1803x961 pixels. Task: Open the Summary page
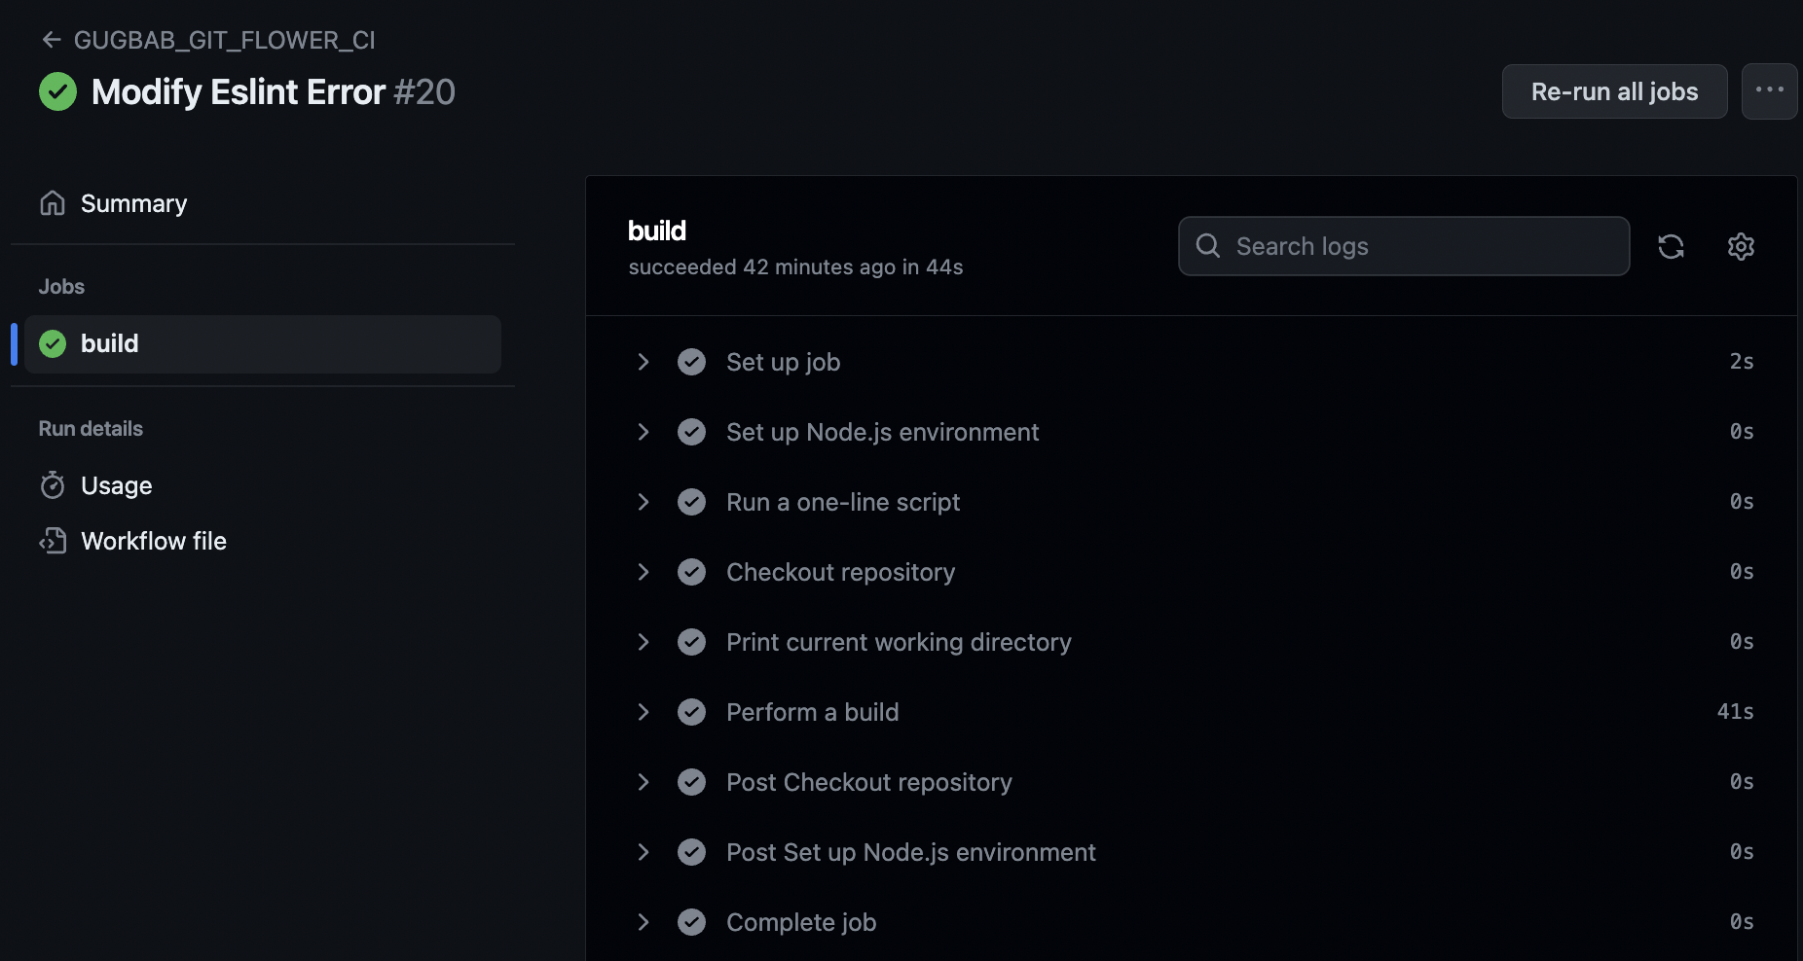133,203
